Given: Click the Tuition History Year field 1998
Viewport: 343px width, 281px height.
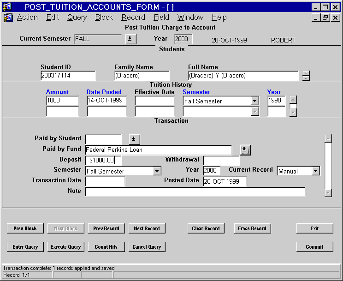Looking at the screenshot, I should tap(277, 101).
